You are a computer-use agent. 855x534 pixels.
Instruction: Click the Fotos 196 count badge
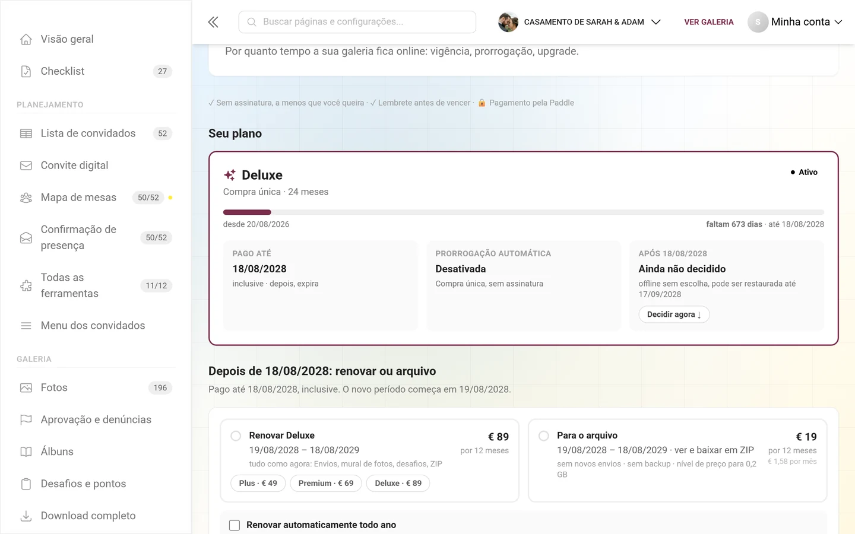(160, 388)
